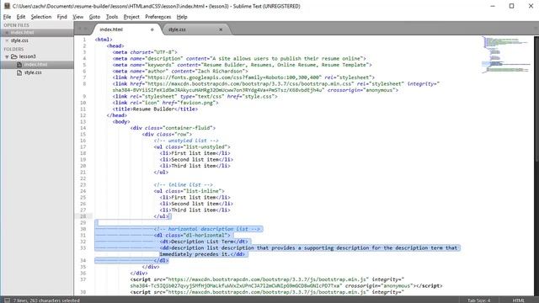Click line number 14 in the gutter
This screenshot has width=539, height=303.
click(x=83, y=128)
